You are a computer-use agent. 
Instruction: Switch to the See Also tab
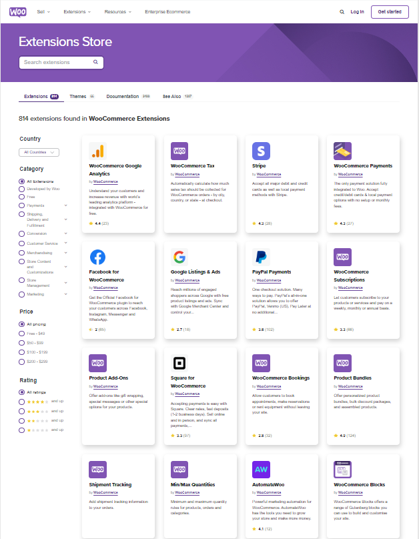tap(177, 97)
